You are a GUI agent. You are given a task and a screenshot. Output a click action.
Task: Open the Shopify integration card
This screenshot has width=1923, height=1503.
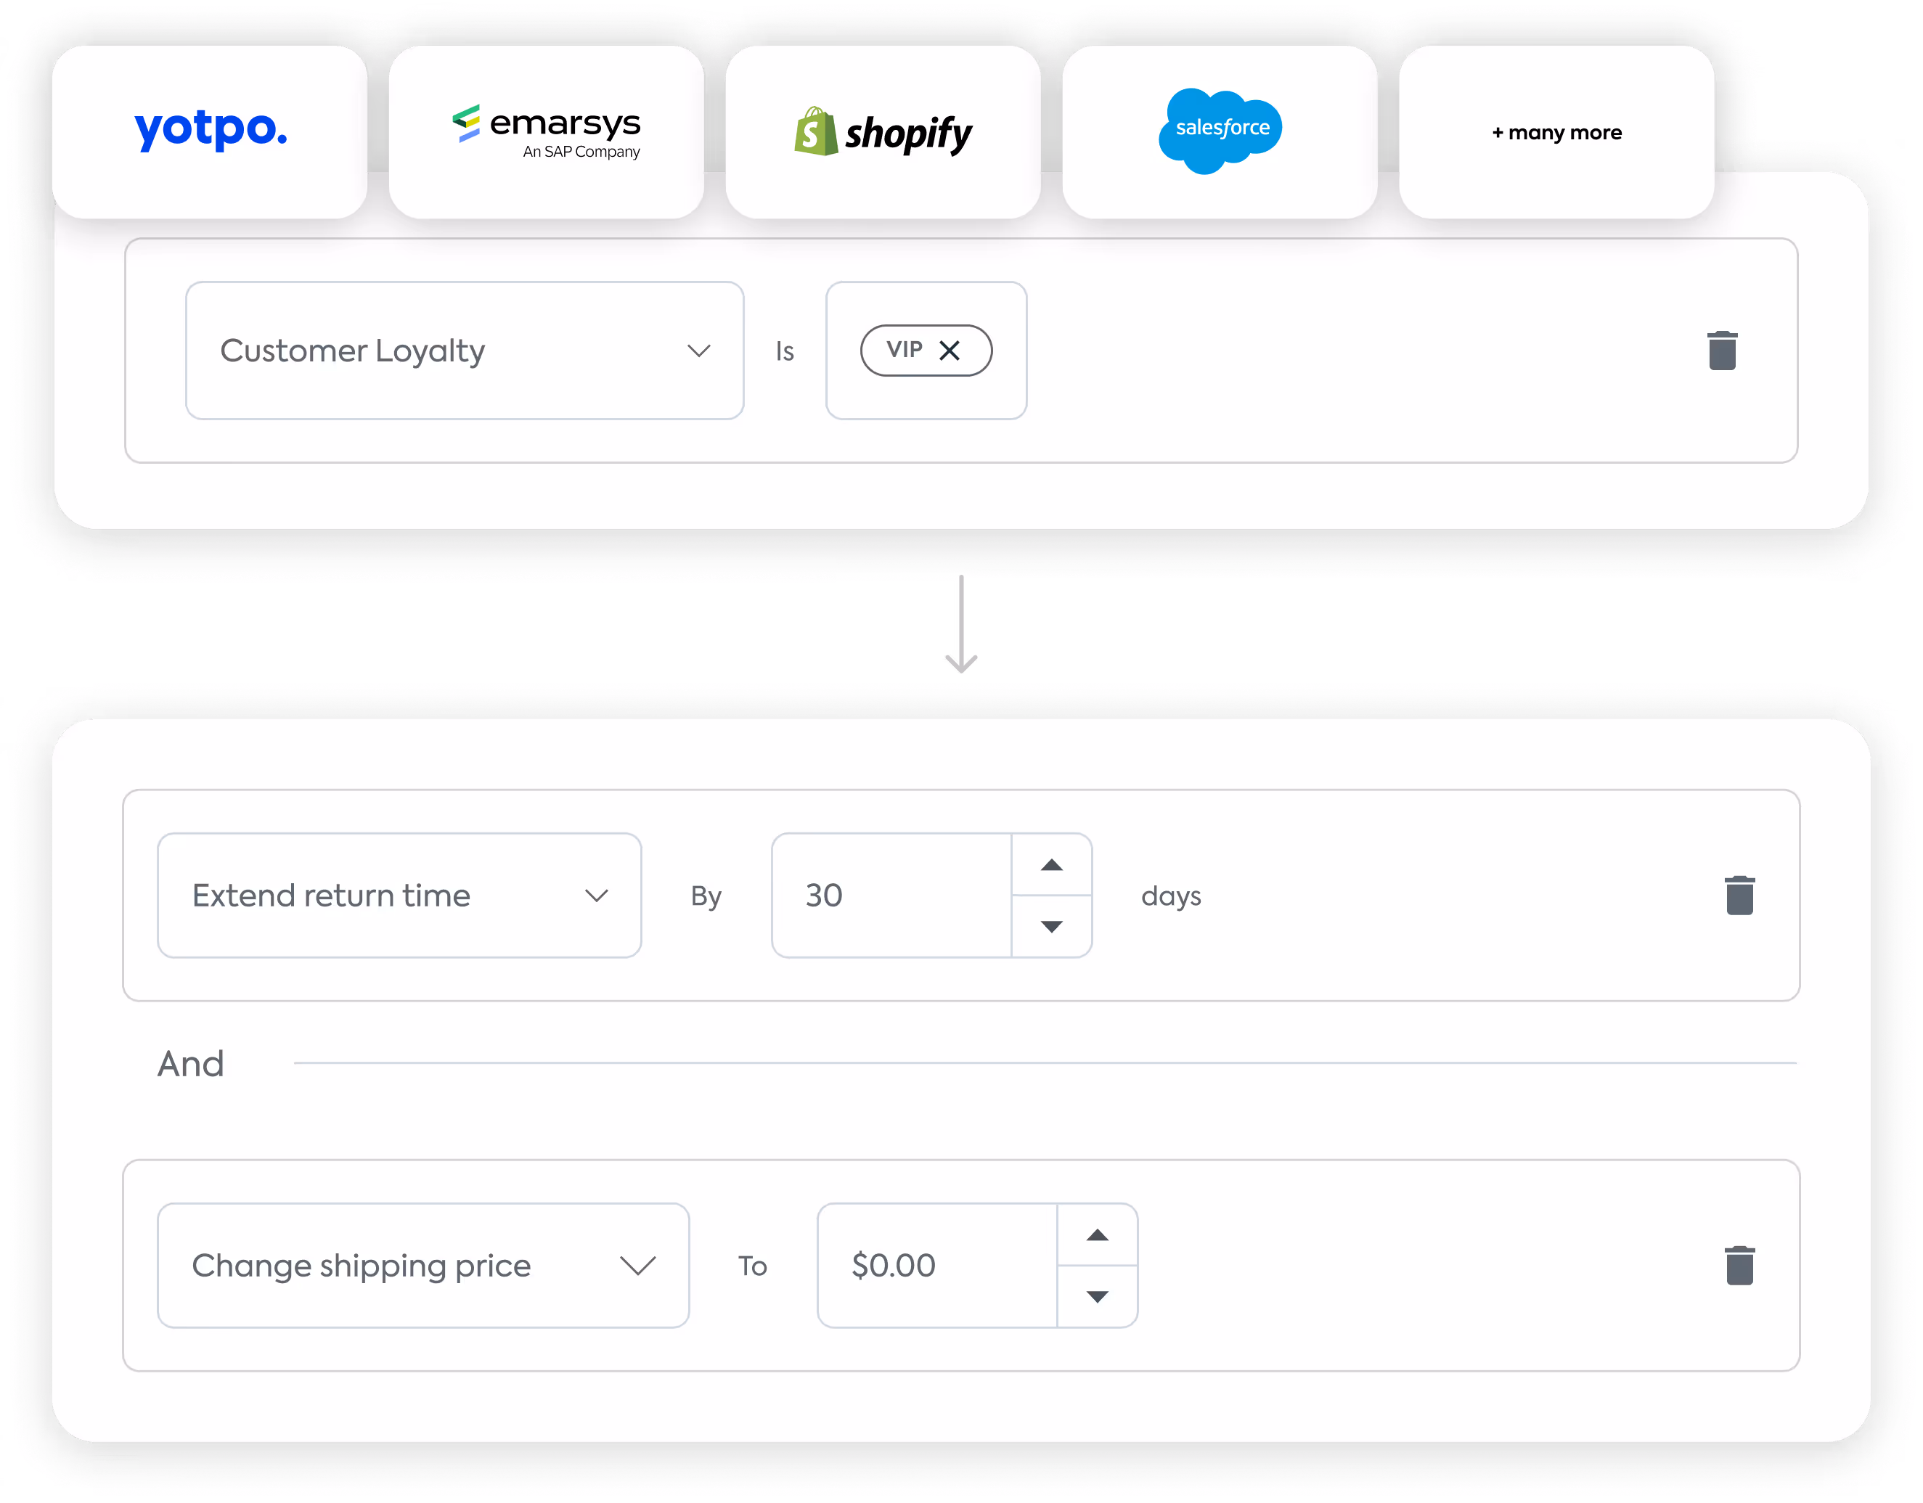pos(883,132)
